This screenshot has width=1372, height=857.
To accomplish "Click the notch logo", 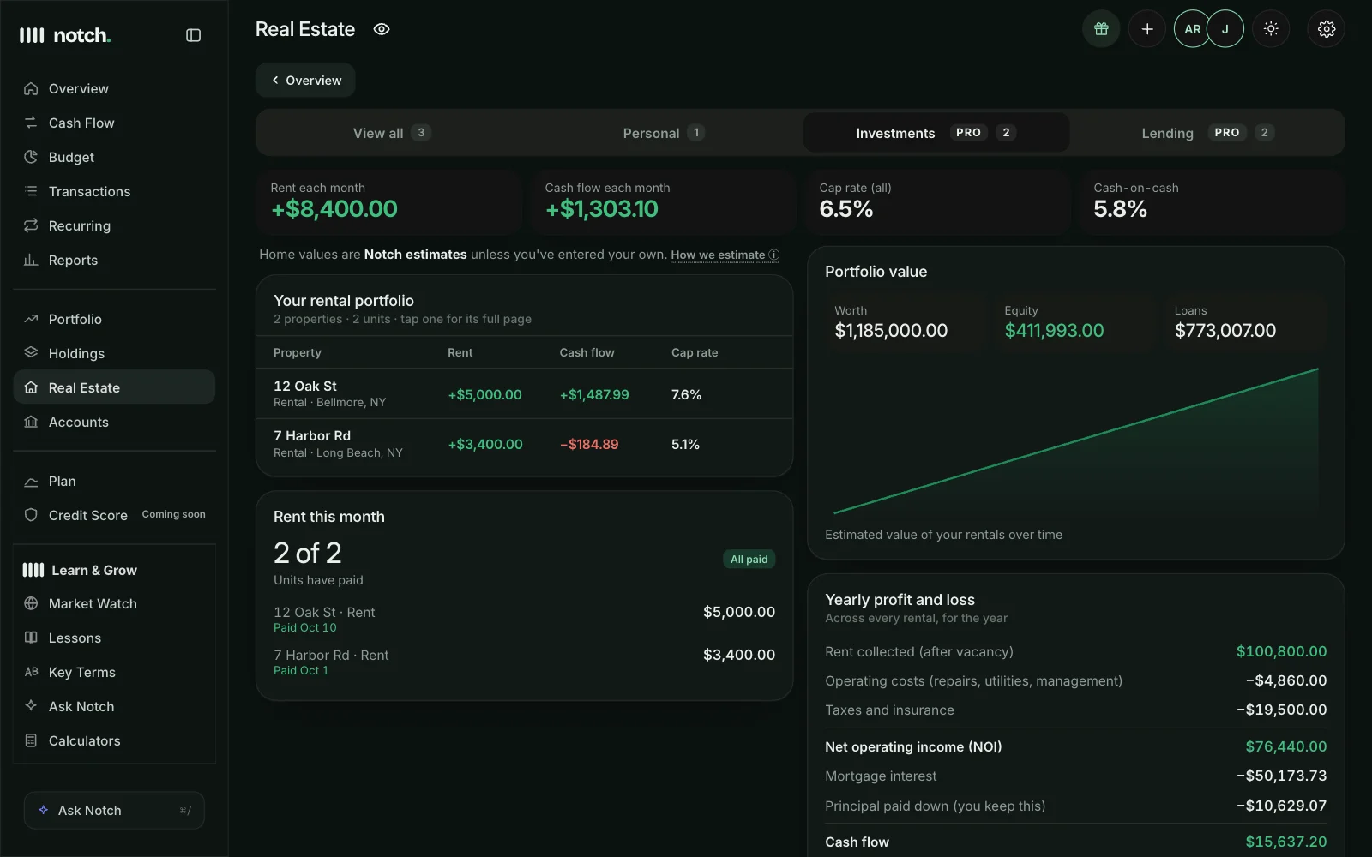I will (x=65, y=35).
